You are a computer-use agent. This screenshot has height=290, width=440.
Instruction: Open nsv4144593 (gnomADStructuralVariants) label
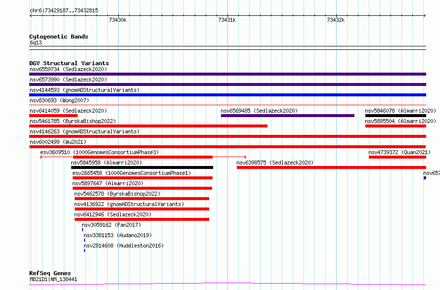pyautogui.click(x=85, y=90)
